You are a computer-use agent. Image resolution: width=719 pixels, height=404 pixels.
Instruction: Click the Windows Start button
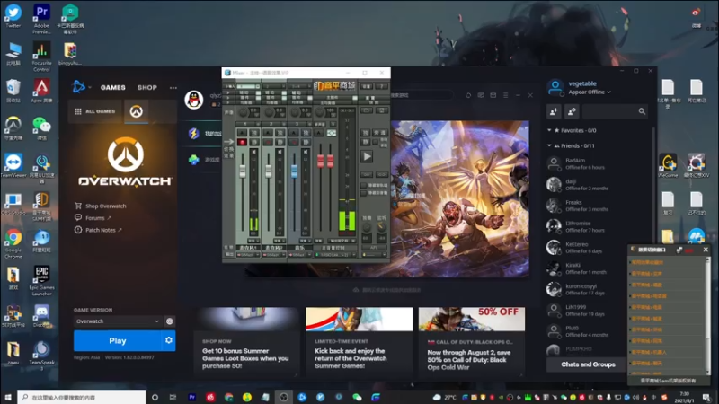click(8, 397)
